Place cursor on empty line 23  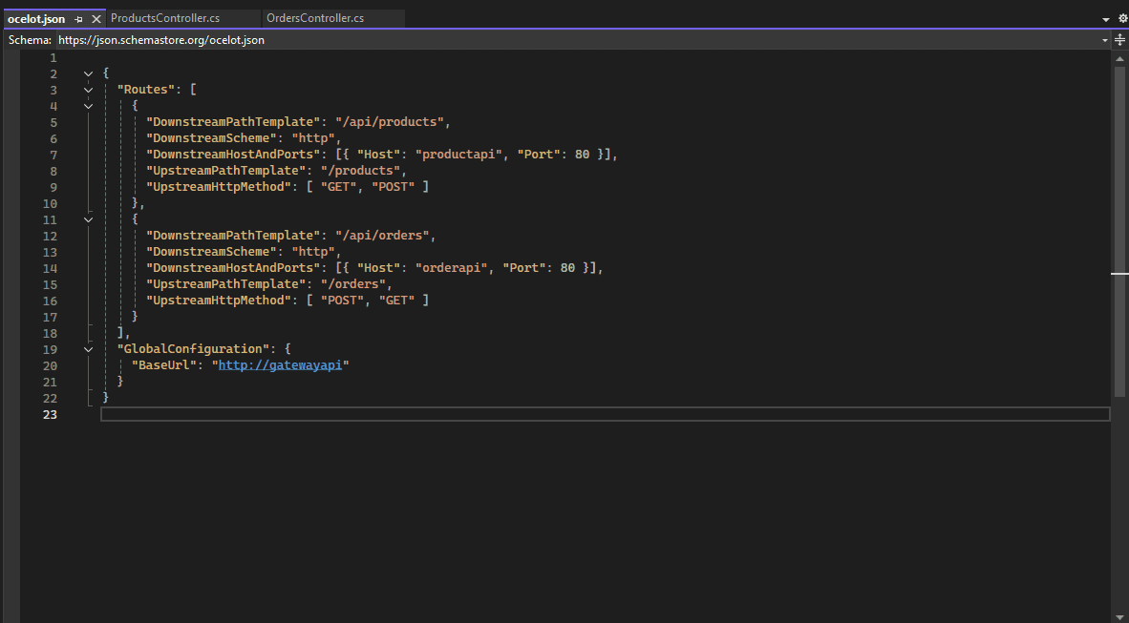click(x=605, y=414)
